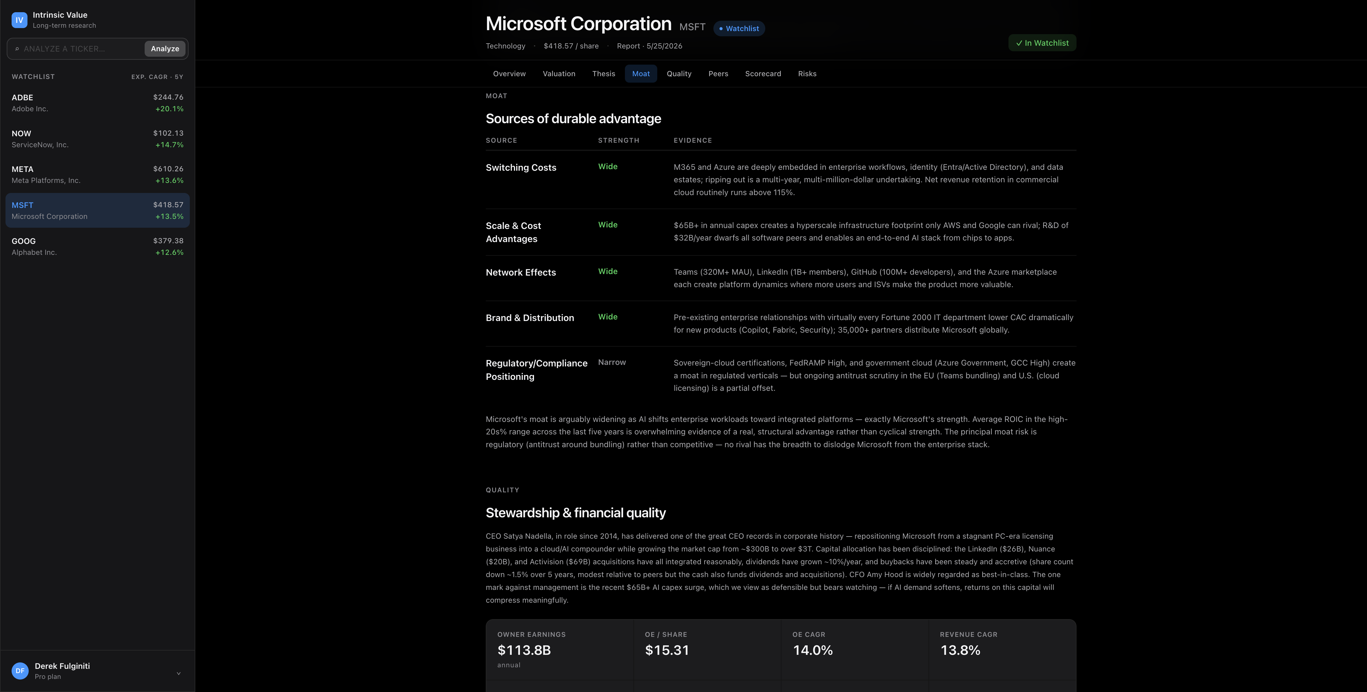
Task: Switch to the Risks tab
Action: coord(807,74)
